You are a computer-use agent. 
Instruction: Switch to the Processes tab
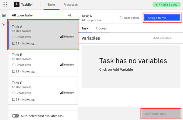tap(71, 5)
